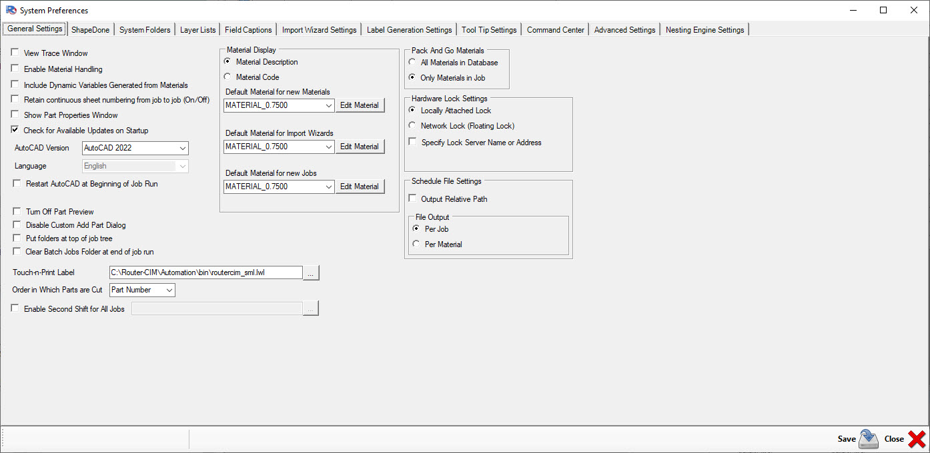The height and width of the screenshot is (453, 930).
Task: Click the red X Close icon
Action: 917,438
